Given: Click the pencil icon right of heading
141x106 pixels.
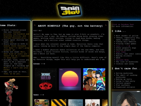Looking at the screenshot, I should pyautogui.click(x=106, y=25).
